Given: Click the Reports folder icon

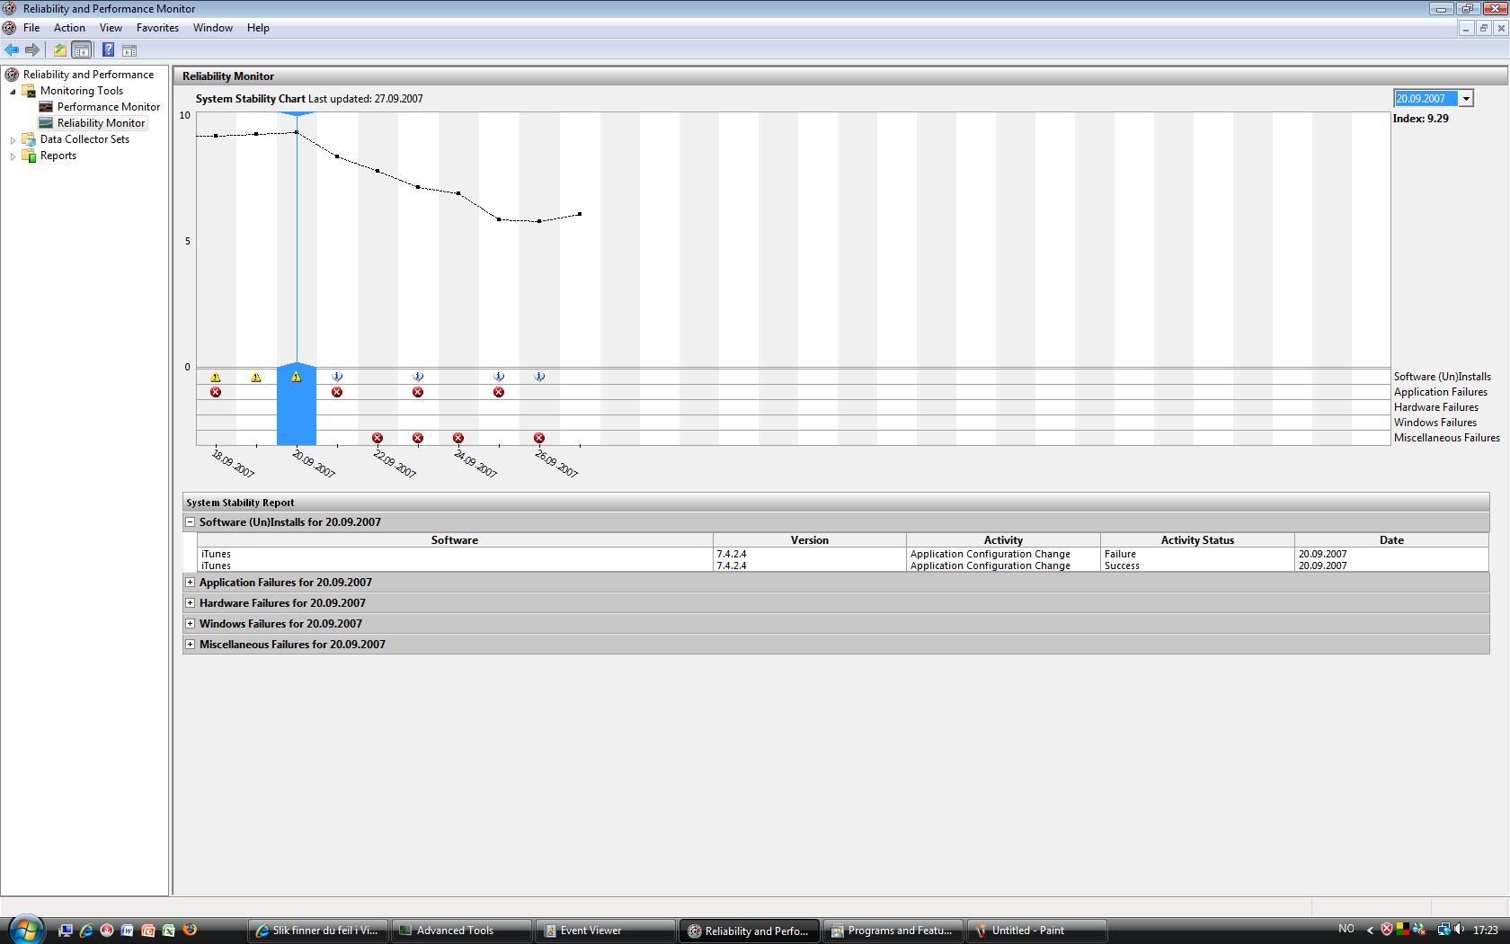Looking at the screenshot, I should pos(29,156).
